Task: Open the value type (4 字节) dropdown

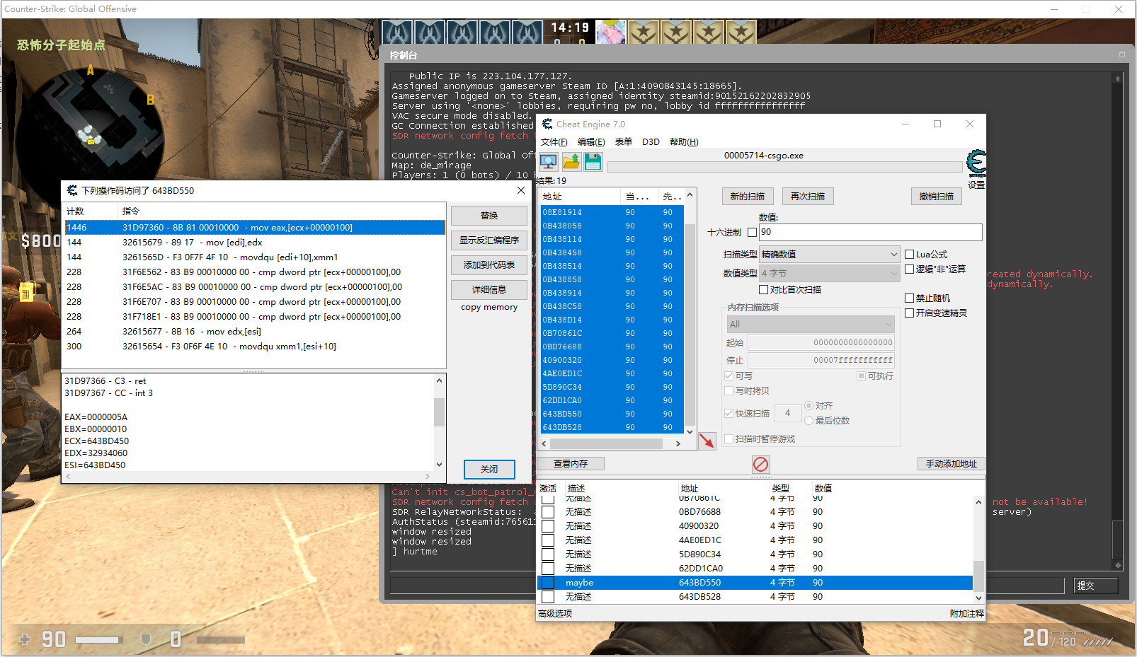Action: coord(830,273)
